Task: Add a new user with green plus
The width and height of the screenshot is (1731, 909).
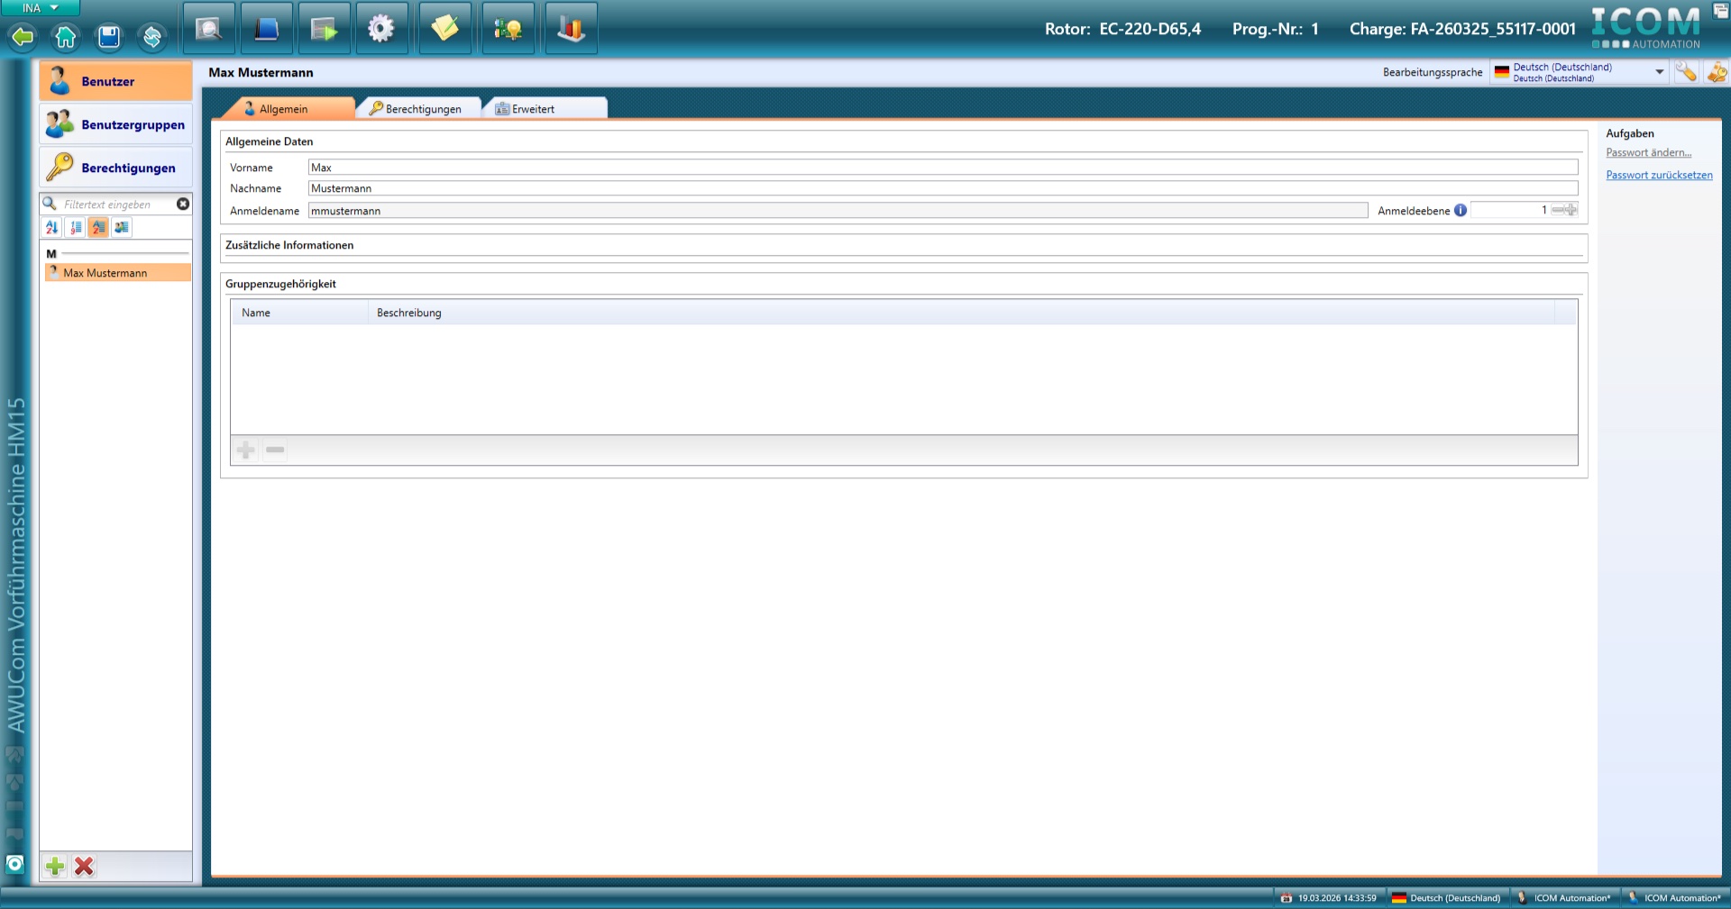Action: (x=55, y=867)
